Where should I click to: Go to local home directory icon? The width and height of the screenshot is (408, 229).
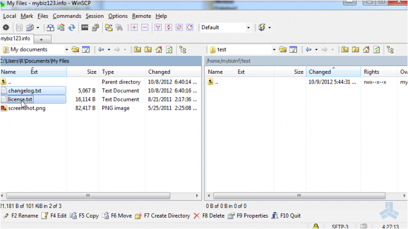click(x=159, y=49)
